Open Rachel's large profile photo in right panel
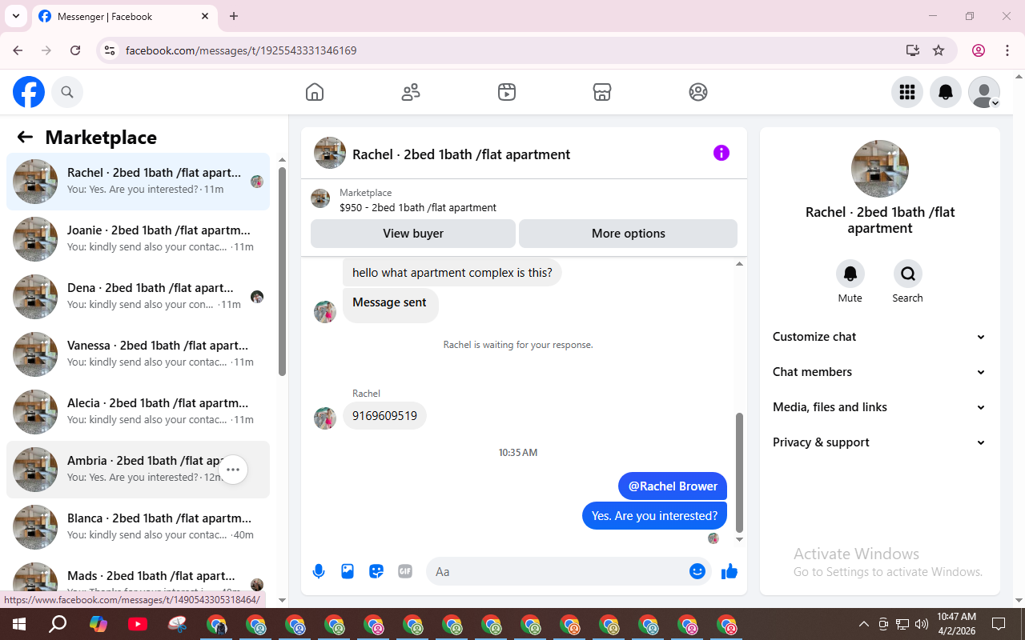 point(880,169)
